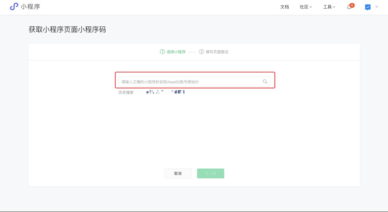This screenshot has height=212, width=388.
Task: Click the 历史搜索 label
Action: pyautogui.click(x=126, y=92)
